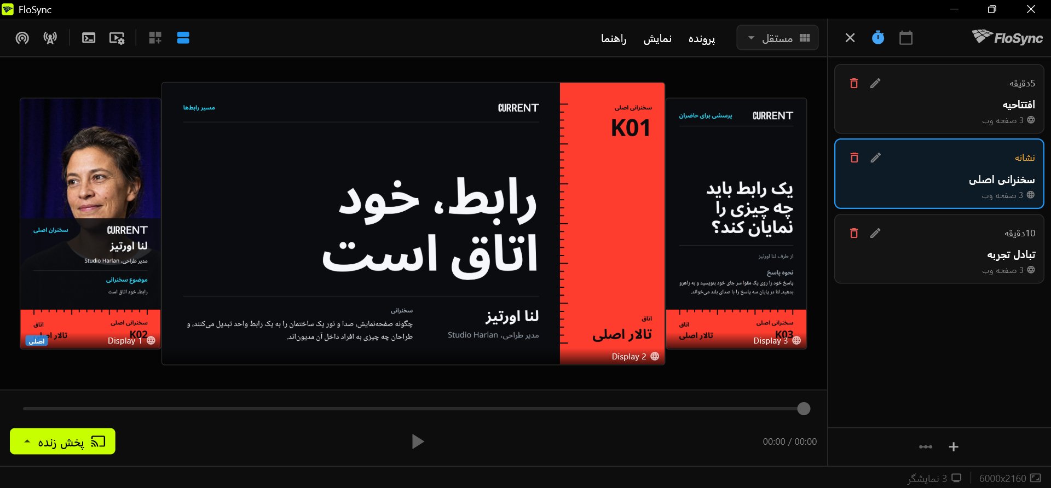Open the نمایش menu
The image size is (1051, 488).
tap(657, 38)
